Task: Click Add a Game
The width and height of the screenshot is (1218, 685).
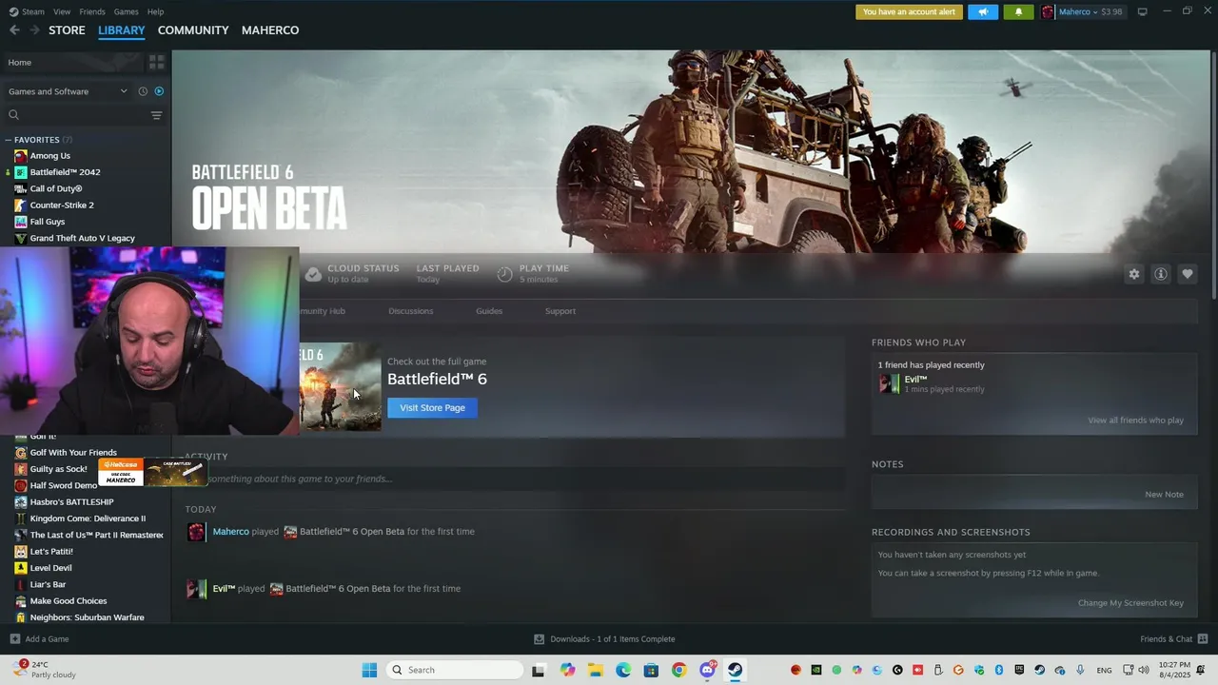Action: (x=39, y=639)
